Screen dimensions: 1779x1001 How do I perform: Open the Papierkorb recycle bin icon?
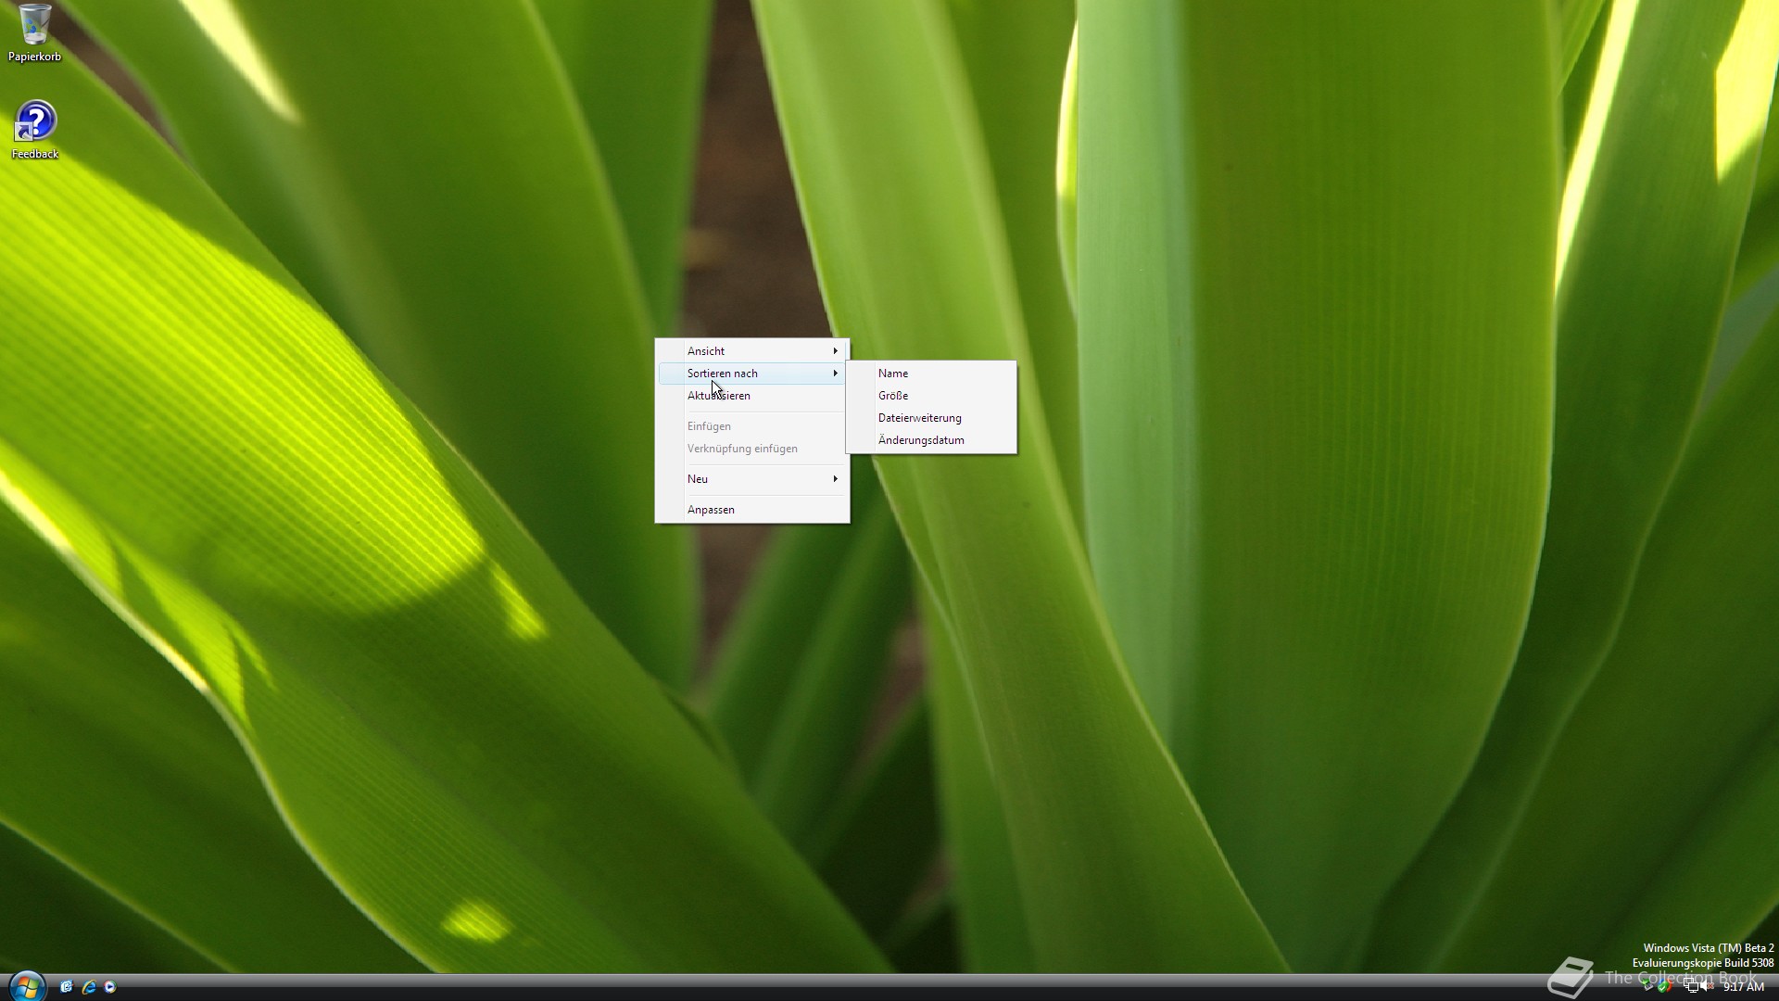click(34, 32)
